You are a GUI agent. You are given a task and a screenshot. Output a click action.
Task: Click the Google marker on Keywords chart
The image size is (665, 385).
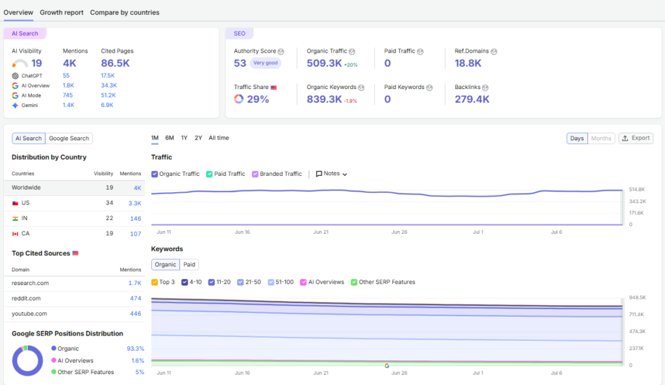click(387, 366)
